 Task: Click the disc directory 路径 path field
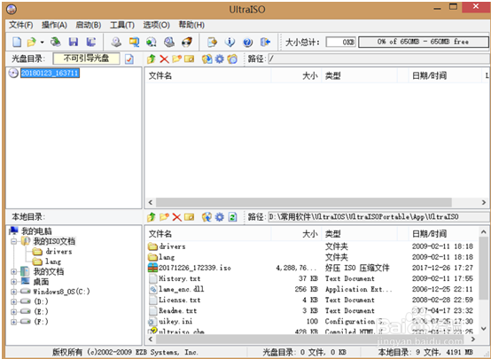point(378,59)
